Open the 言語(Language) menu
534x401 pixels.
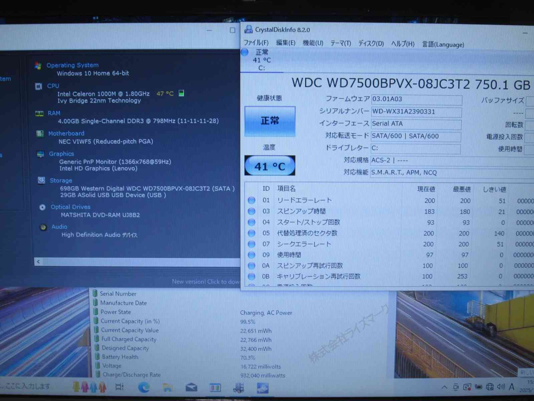[x=443, y=44]
